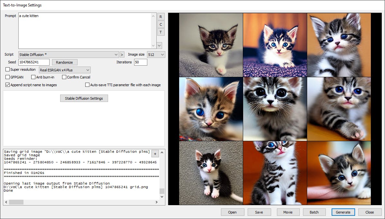Click the 'Finished in 01m26s' log line

[24, 173]
